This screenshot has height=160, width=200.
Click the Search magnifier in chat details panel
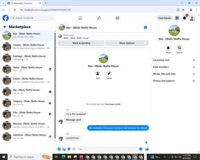pyautogui.click(x=180, y=48)
